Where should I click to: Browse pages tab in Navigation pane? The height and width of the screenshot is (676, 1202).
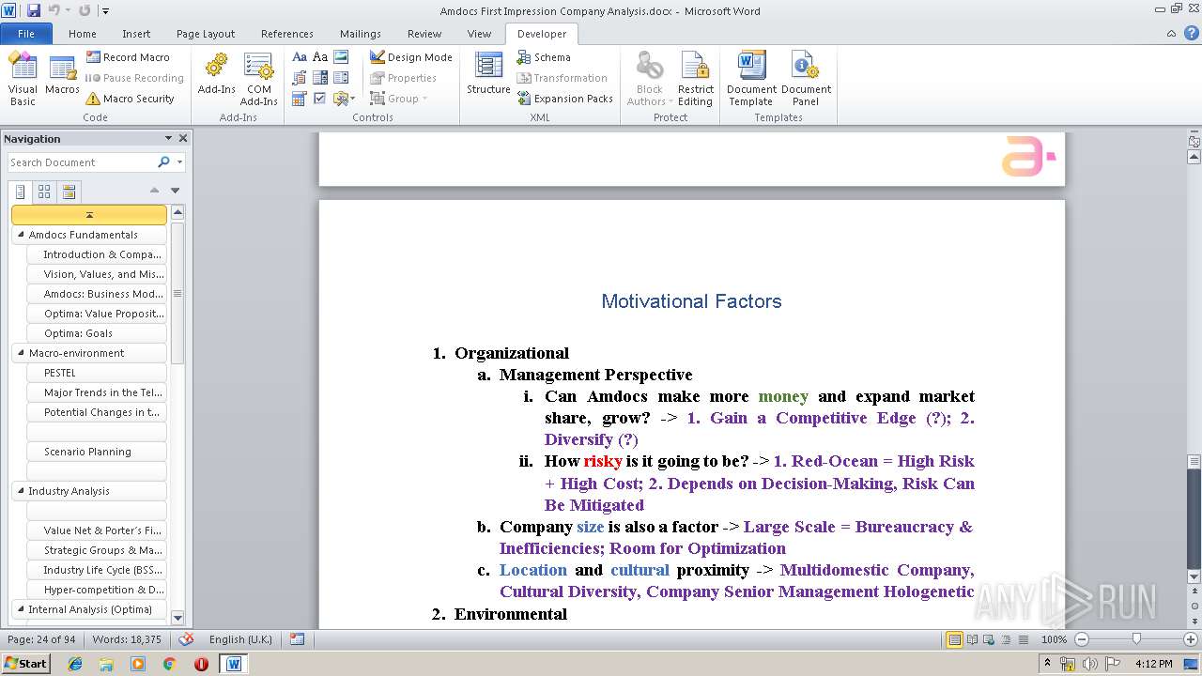pos(44,192)
